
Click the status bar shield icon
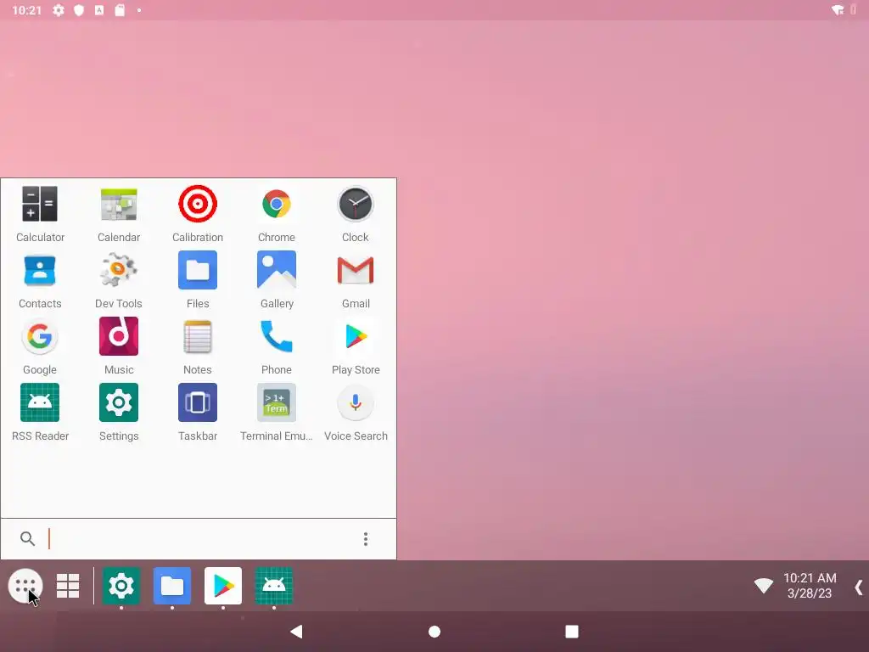click(79, 10)
